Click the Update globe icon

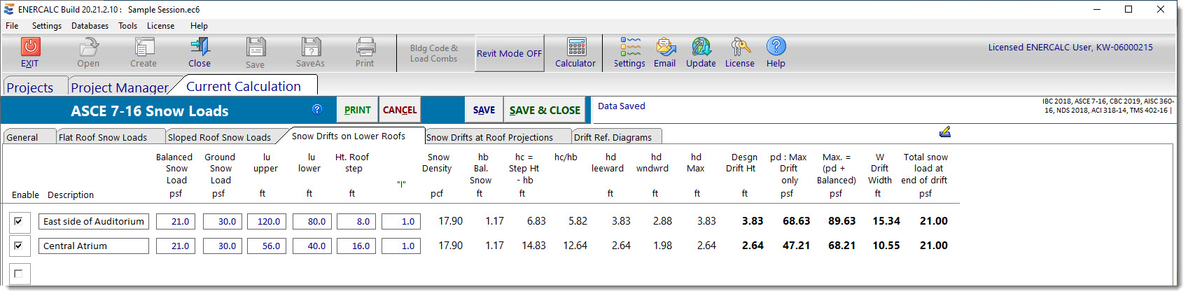pos(701,48)
